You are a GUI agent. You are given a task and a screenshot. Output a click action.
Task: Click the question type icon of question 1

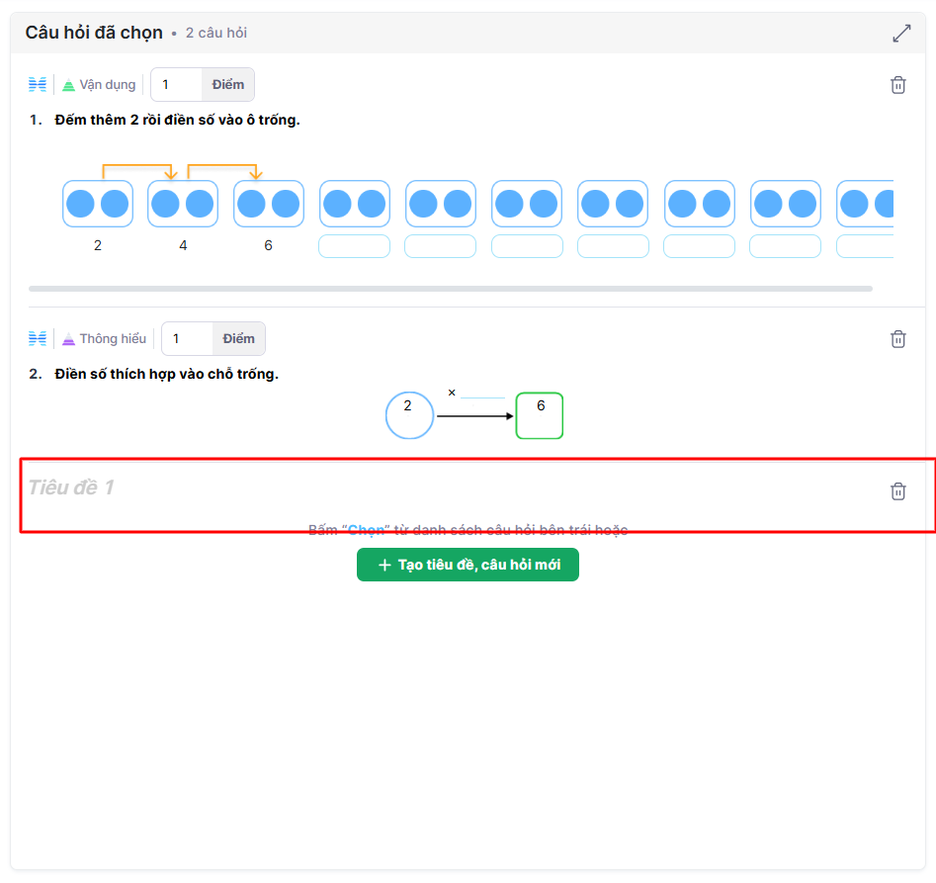click(38, 85)
